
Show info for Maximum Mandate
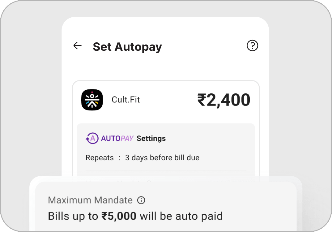pyautogui.click(x=141, y=200)
